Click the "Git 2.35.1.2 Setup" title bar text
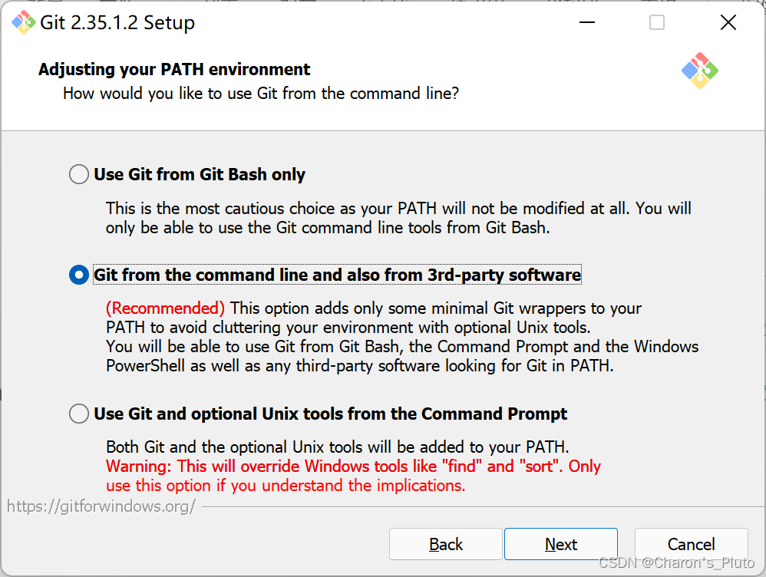 coord(117,23)
